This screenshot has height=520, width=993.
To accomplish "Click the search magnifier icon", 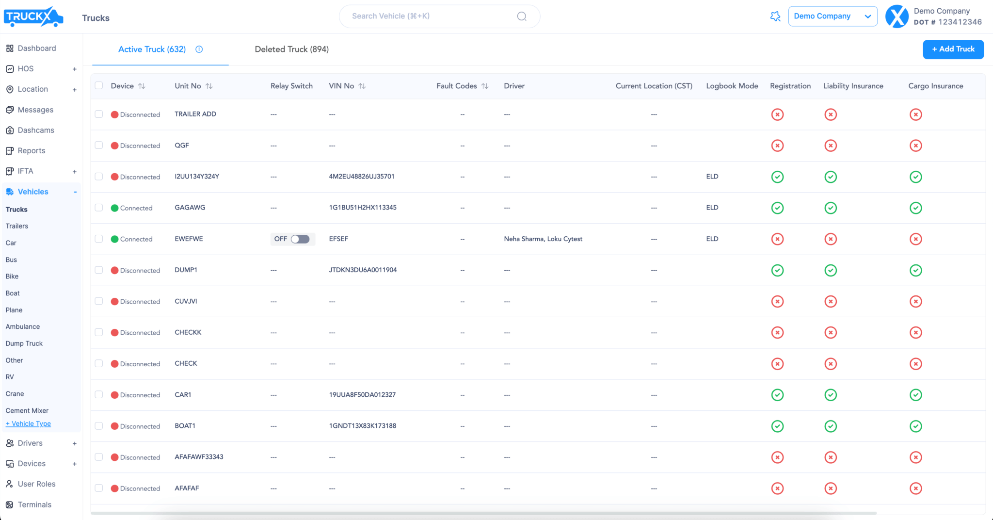I will (522, 16).
